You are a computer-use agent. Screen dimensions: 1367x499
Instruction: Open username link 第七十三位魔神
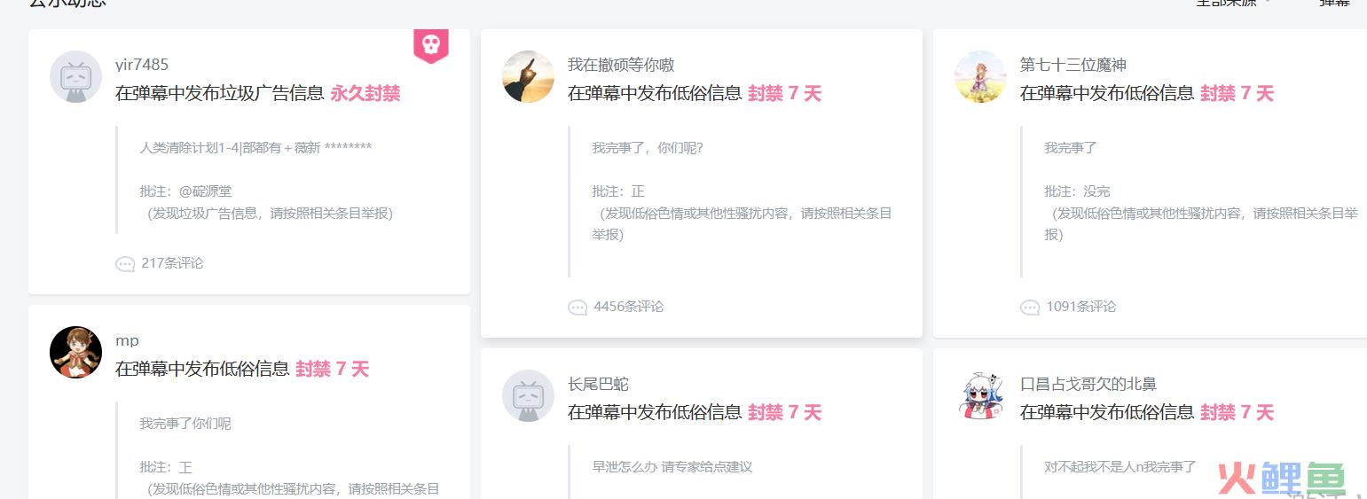coord(1073,65)
